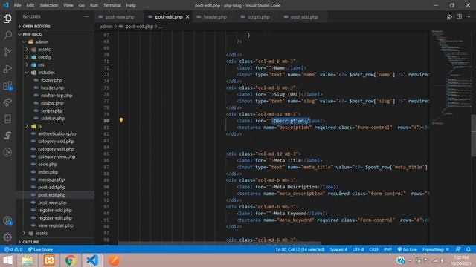Click the horizontal scrollbar under the editor
The image size is (476, 267).
pyautogui.click(x=219, y=243)
